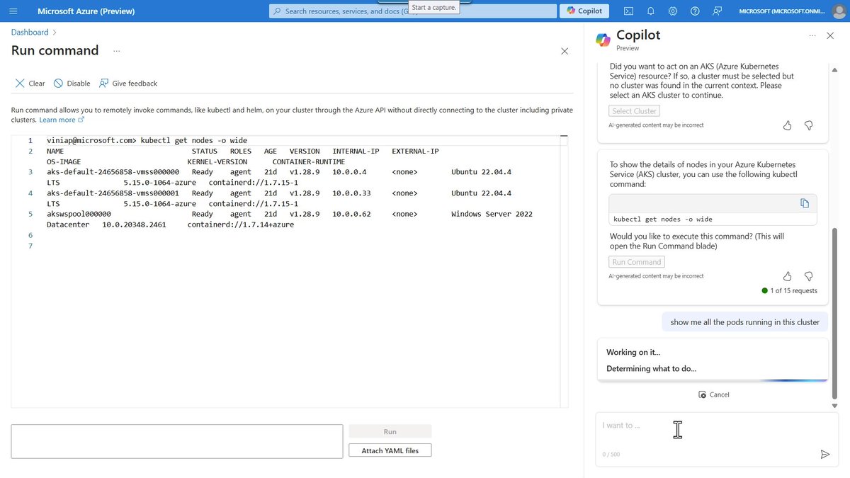Give thumbs down on the Copilot response
The width and height of the screenshot is (850, 478).
tap(808, 276)
